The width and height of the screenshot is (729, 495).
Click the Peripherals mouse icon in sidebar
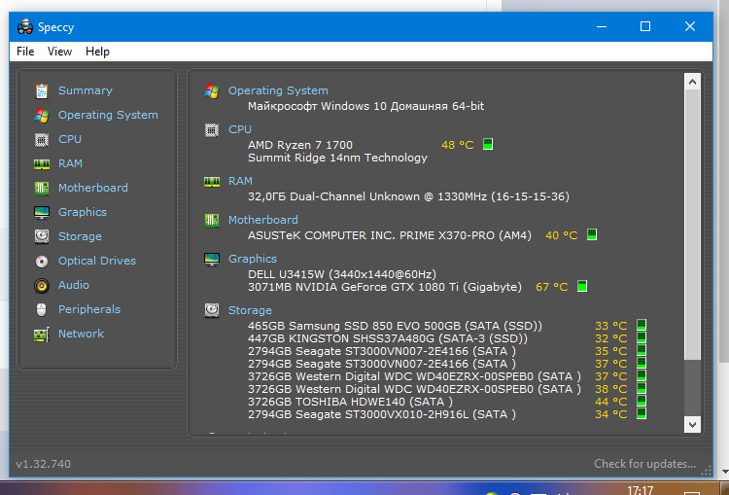(x=42, y=309)
